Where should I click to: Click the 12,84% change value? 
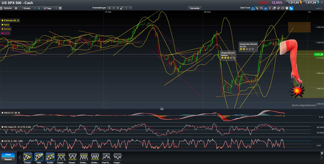(277, 2)
